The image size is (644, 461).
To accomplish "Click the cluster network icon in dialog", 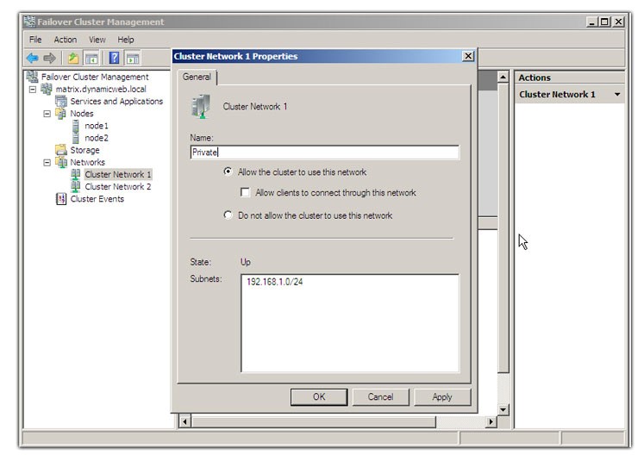I will pos(201,106).
